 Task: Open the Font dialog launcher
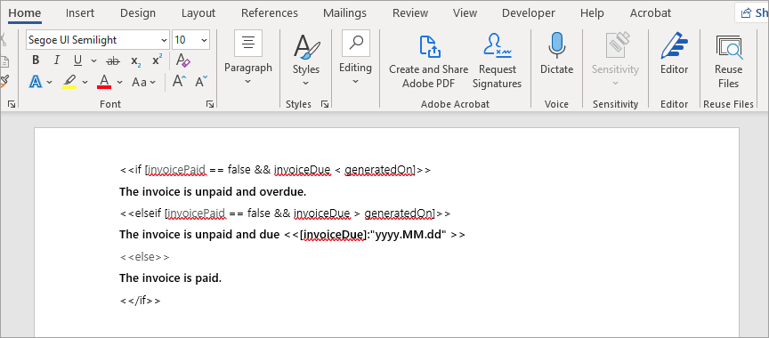210,104
